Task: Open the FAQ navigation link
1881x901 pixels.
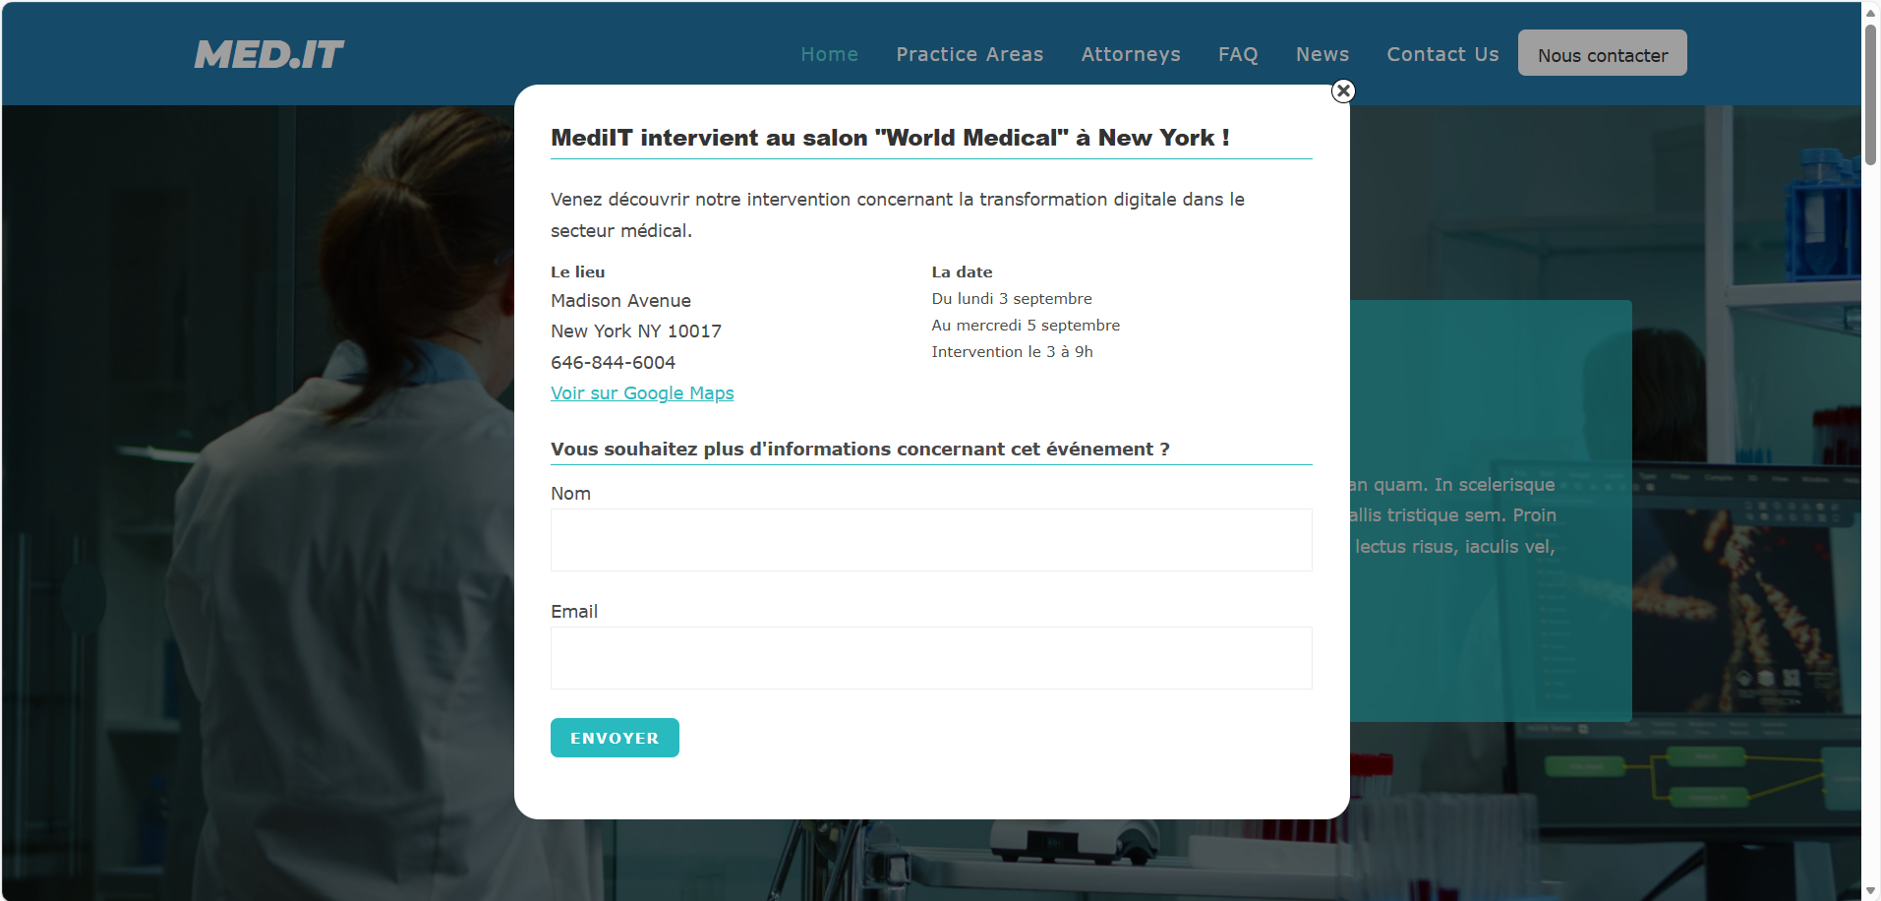Action: [1237, 55]
